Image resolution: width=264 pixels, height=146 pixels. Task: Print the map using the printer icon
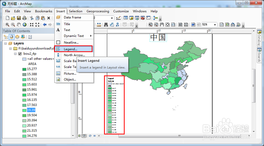[24, 18]
